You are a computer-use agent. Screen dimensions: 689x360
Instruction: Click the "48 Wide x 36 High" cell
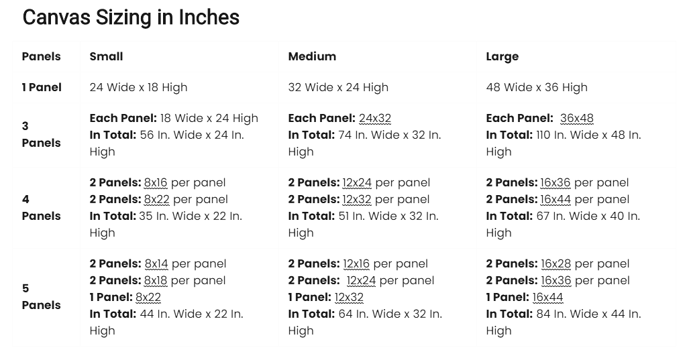click(x=537, y=87)
